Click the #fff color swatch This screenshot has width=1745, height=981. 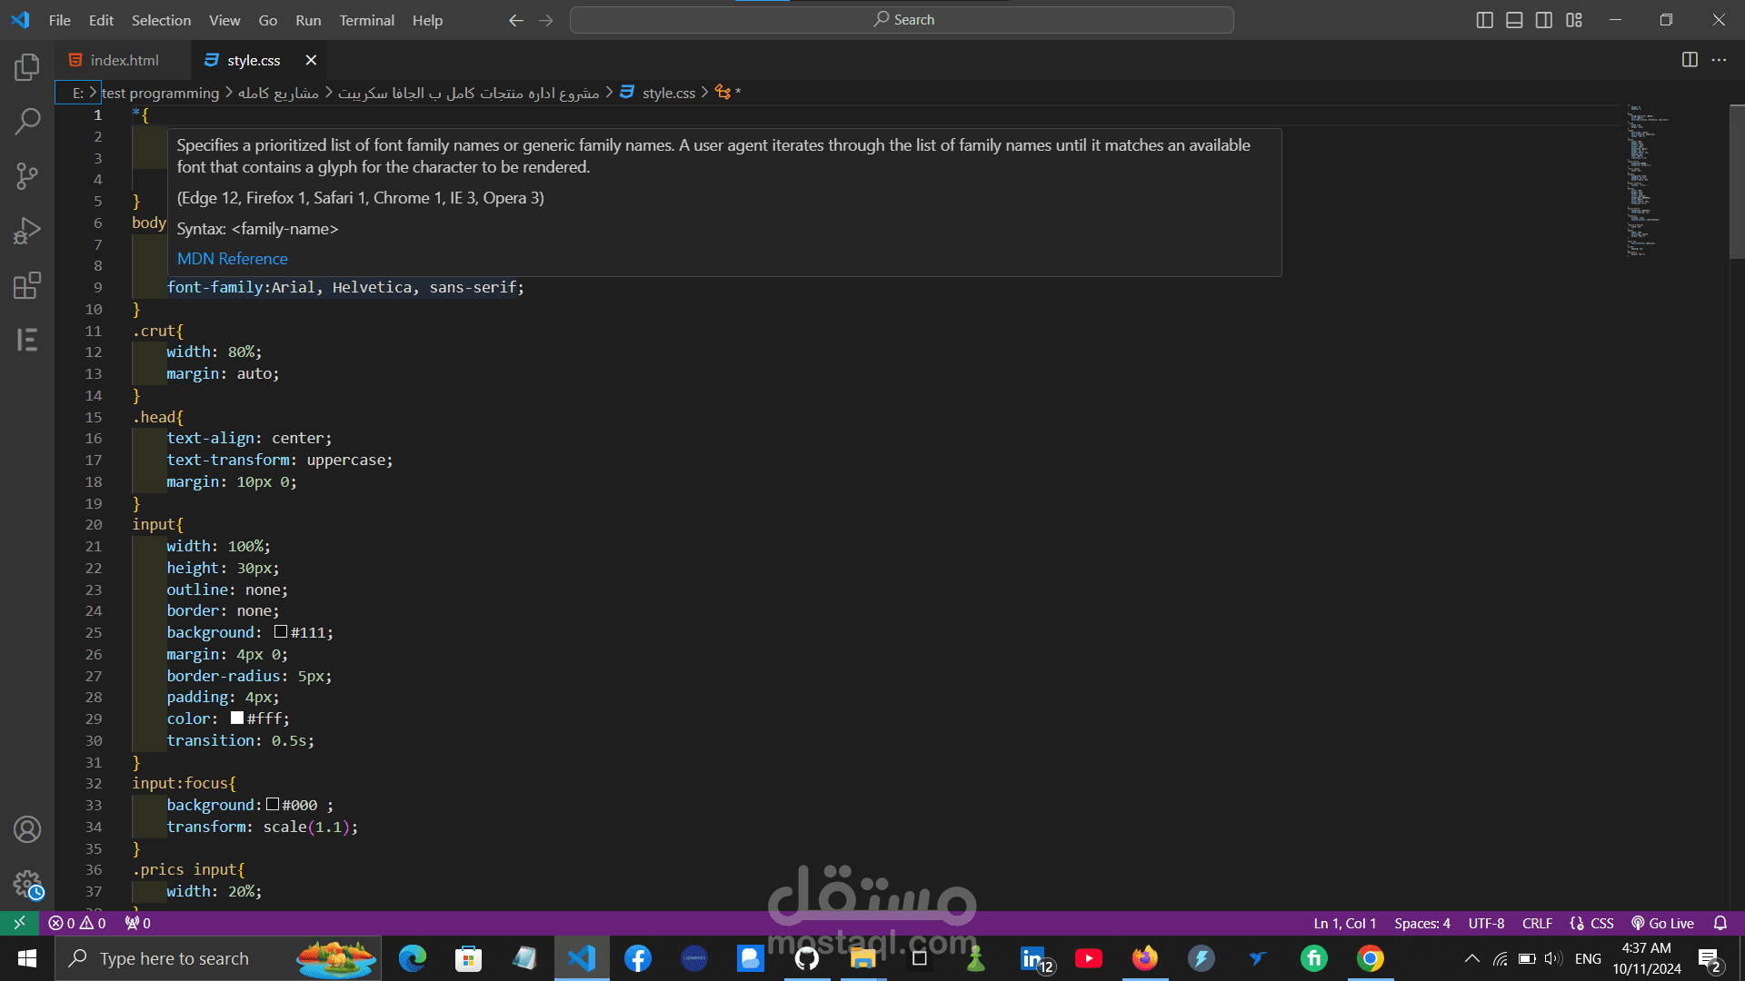pyautogui.click(x=237, y=718)
